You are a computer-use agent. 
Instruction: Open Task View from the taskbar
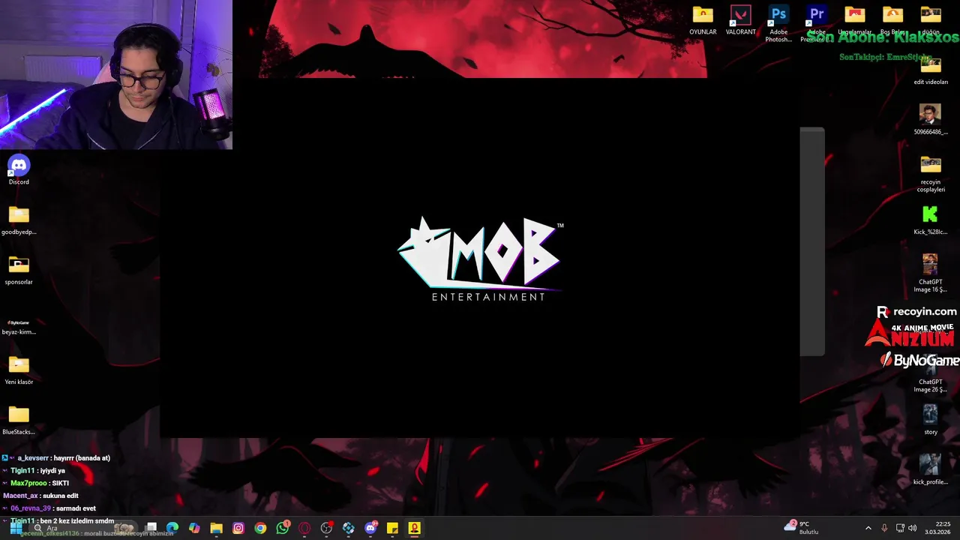coord(151,528)
